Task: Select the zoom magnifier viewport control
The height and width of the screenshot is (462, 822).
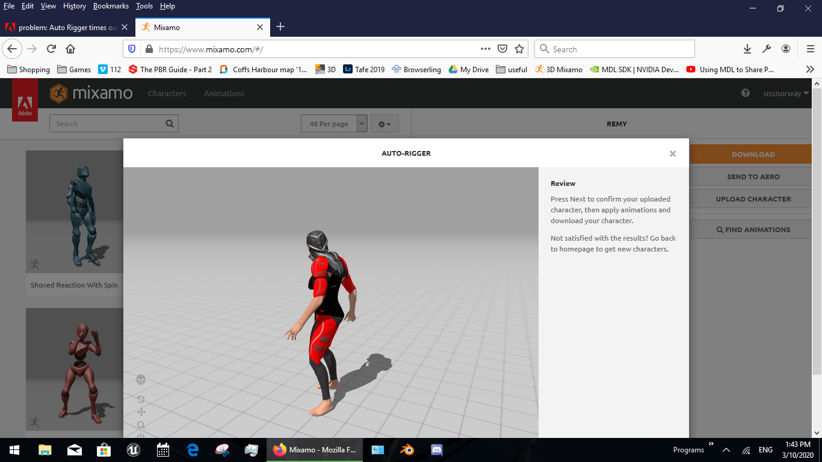Action: point(141,425)
